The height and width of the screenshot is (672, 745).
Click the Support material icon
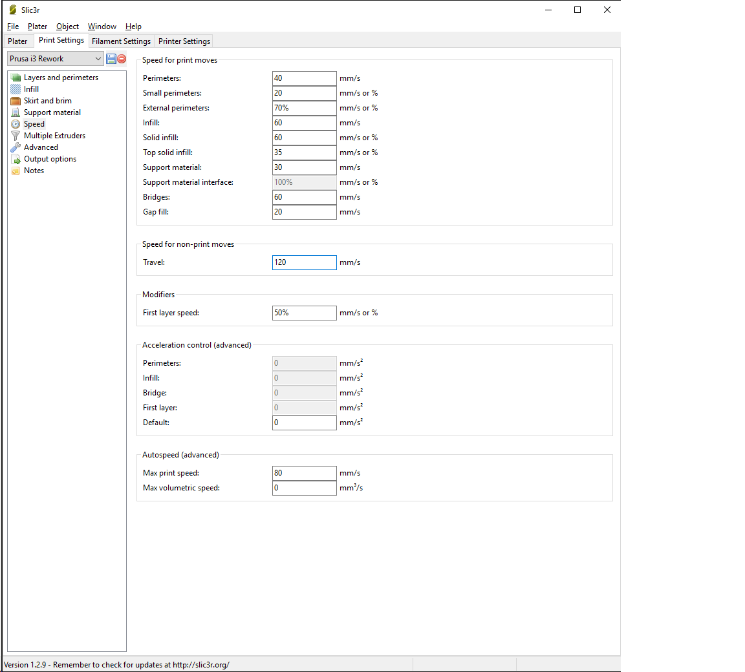tap(16, 112)
